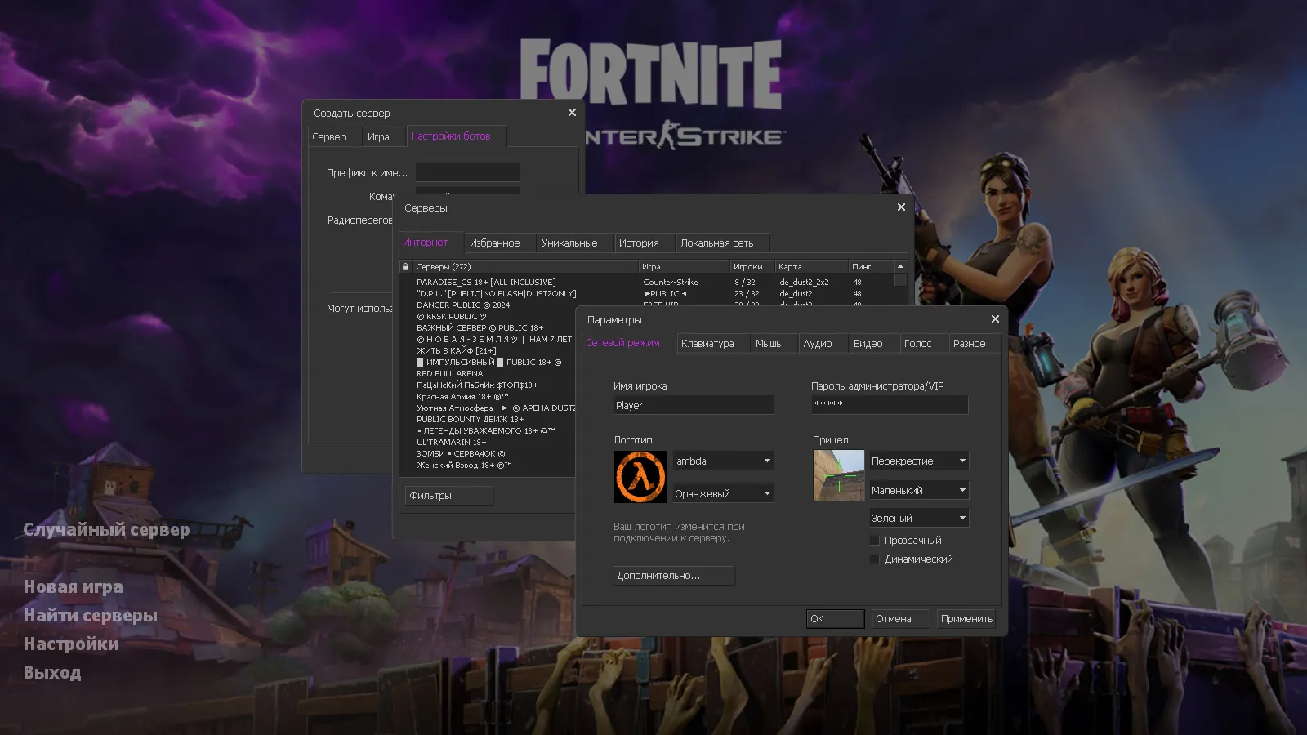
Task: Switch to the Избранное tab in Серверы
Action: tap(500, 243)
